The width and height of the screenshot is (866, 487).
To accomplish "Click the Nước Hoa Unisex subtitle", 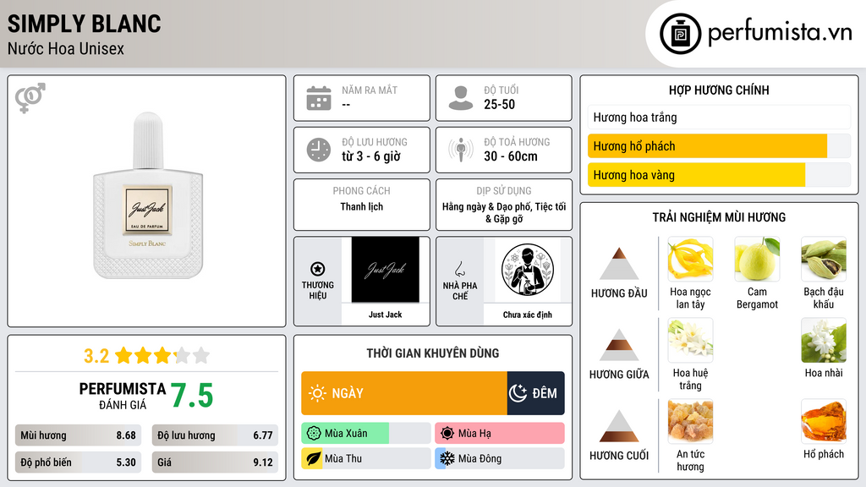I will (66, 48).
